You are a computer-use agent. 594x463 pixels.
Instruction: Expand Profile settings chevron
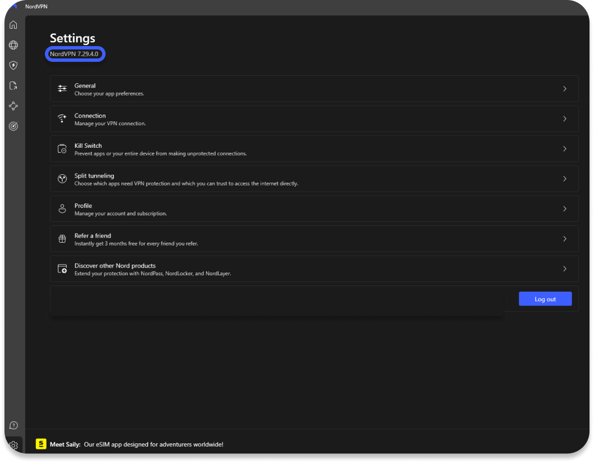(x=564, y=208)
